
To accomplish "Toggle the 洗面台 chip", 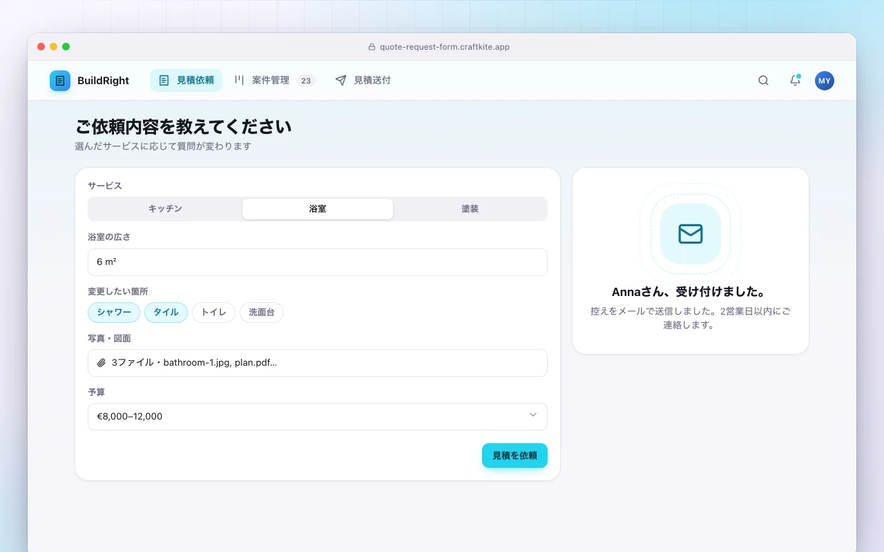I will pos(262,313).
